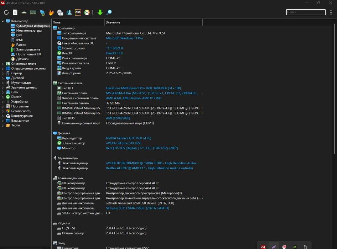Click the Refresh toolbar icon
337x249 pixels.
(x=6, y=12)
